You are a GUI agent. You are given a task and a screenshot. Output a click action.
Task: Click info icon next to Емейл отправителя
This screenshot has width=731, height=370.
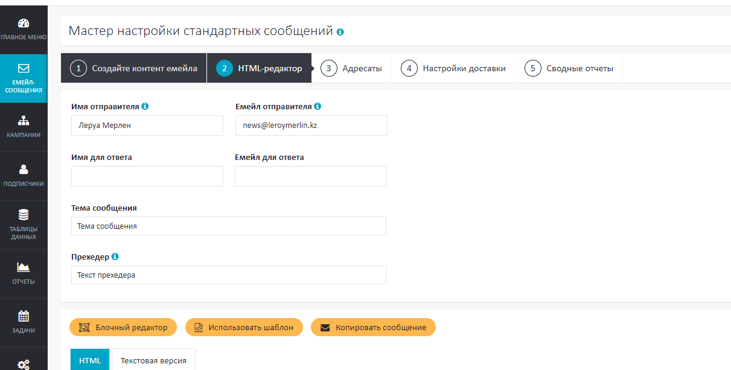click(x=318, y=106)
